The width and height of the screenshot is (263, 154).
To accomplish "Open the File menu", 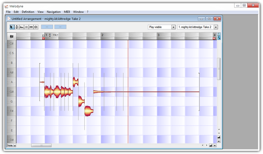I will pos(8,12).
